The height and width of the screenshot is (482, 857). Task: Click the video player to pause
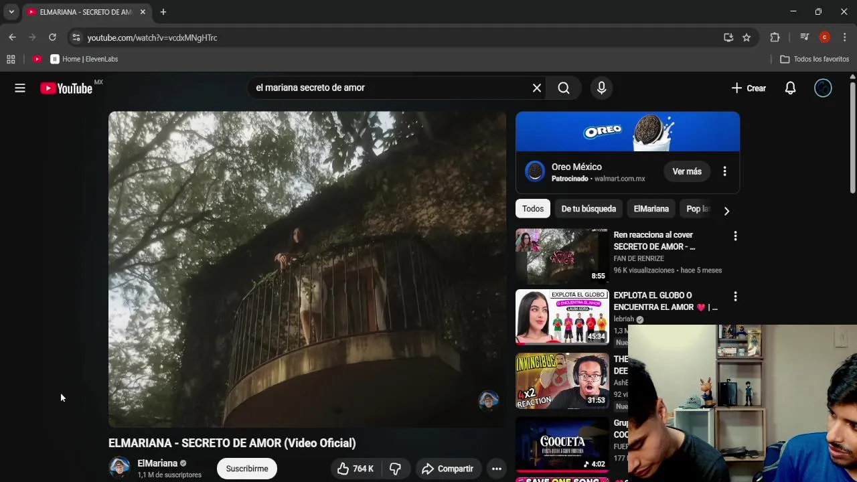click(x=307, y=269)
